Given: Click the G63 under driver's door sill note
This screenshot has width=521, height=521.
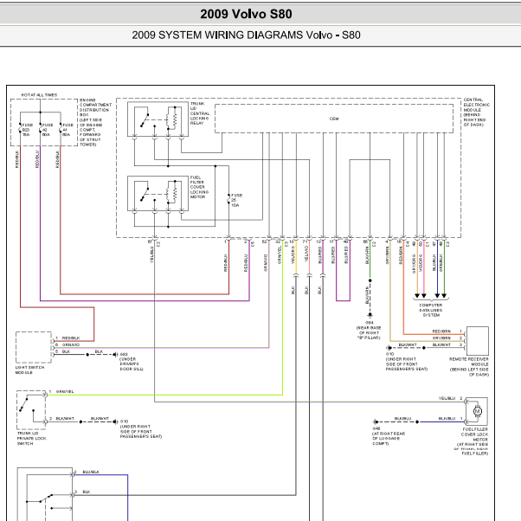Looking at the screenshot, I should coord(132,362).
